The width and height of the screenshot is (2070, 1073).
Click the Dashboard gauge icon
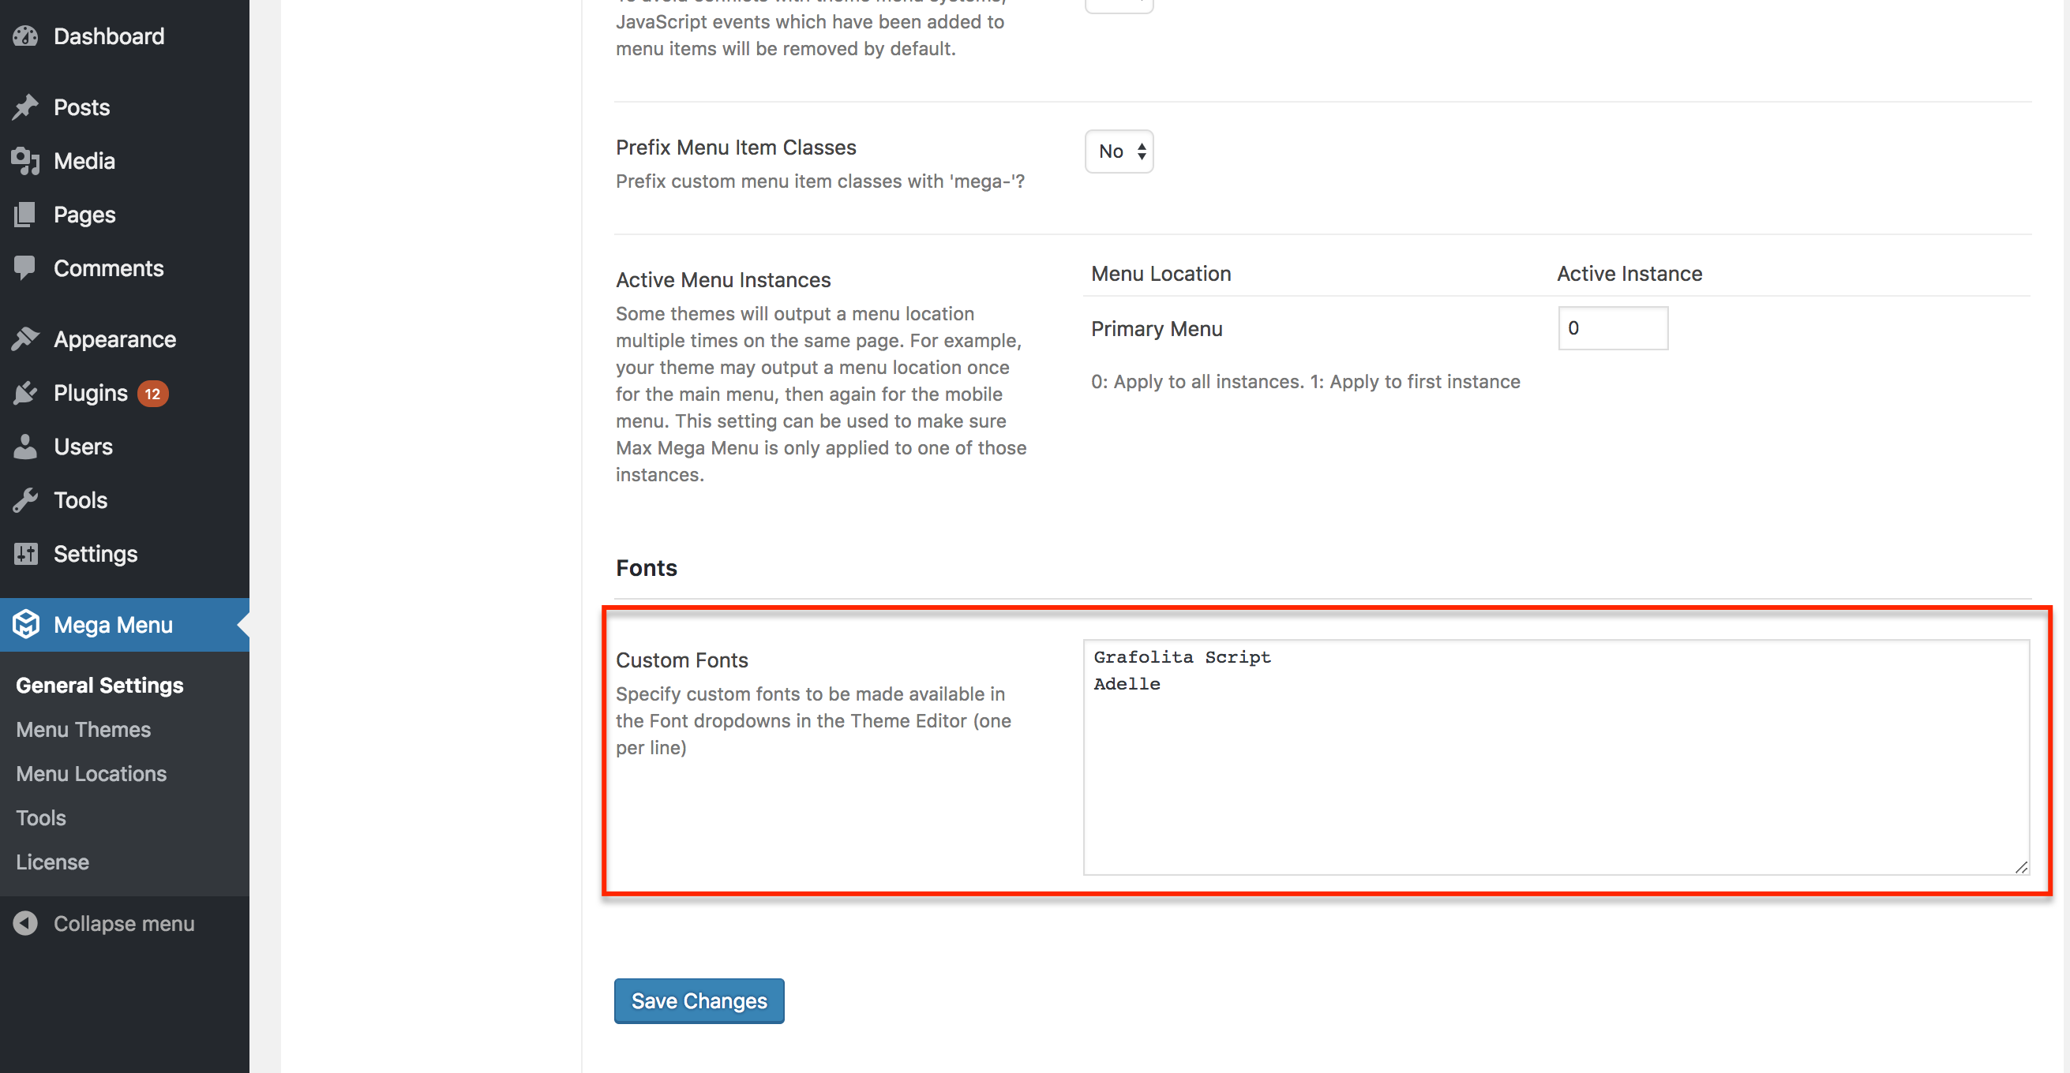(x=26, y=36)
